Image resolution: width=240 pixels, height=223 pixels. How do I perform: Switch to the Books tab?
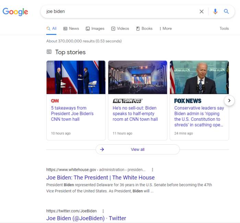click(x=144, y=29)
